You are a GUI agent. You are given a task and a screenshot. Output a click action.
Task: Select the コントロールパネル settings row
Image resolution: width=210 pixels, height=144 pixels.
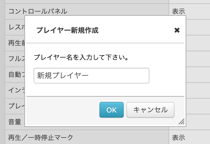(x=87, y=12)
